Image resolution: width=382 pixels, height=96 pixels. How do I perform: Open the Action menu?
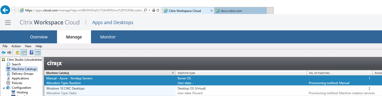(x=16, y=46)
